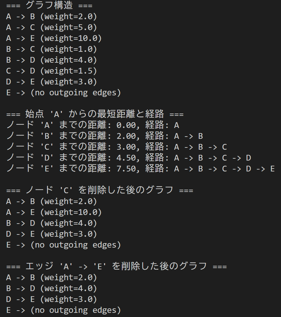Click 'A -> E (weight=10.0)' in node-C-deleted graph
Image resolution: width=281 pixels, height=317 pixels.
[x=54, y=212]
